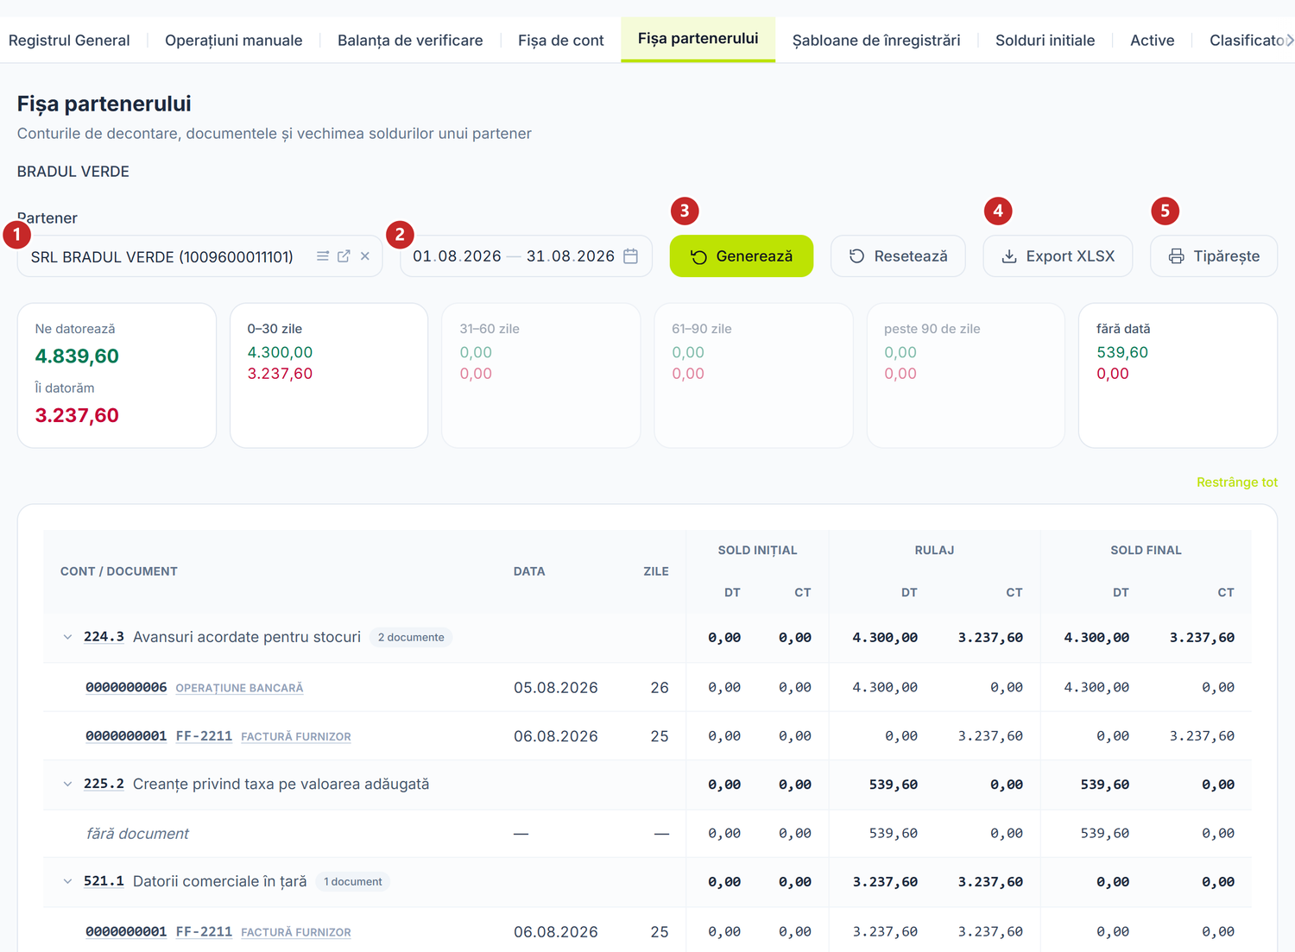Open partner in new window icon
1295x952 pixels.
click(x=344, y=256)
